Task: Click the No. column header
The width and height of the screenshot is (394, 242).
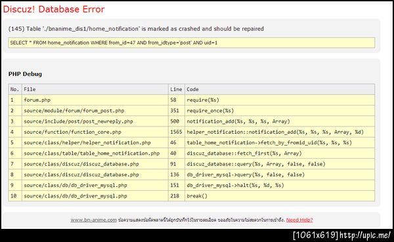Action: click(x=15, y=89)
